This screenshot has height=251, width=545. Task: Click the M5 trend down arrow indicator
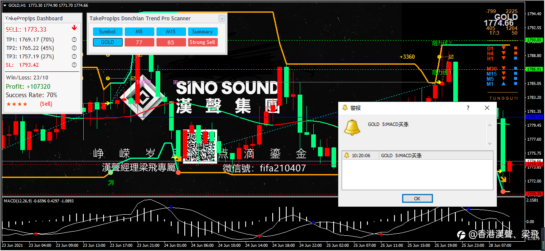504,79
